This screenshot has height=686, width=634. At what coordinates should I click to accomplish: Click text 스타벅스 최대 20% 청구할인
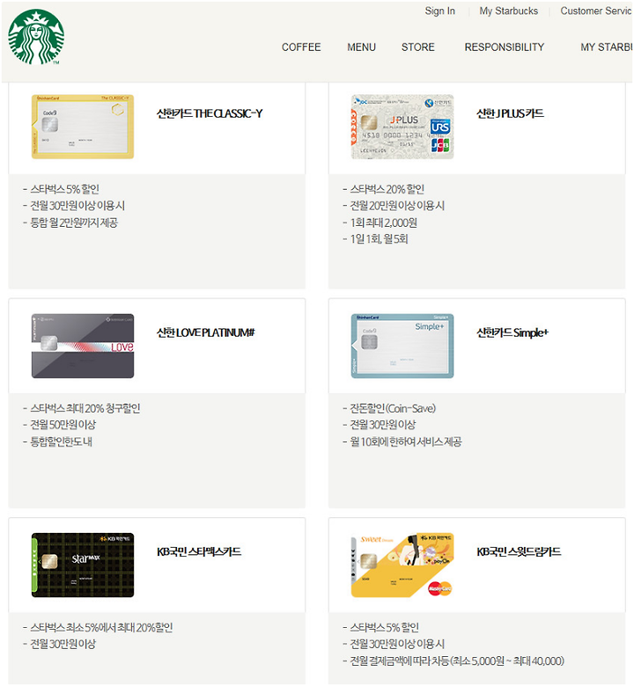[85, 408]
